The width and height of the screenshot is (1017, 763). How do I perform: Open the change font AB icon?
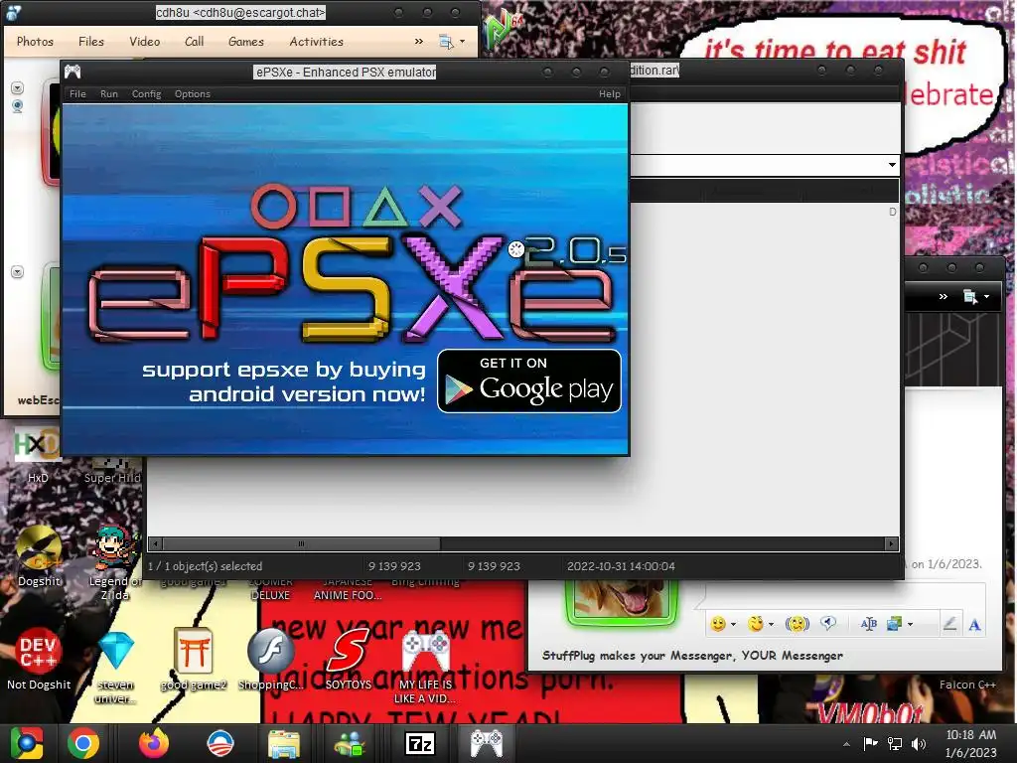(x=868, y=624)
